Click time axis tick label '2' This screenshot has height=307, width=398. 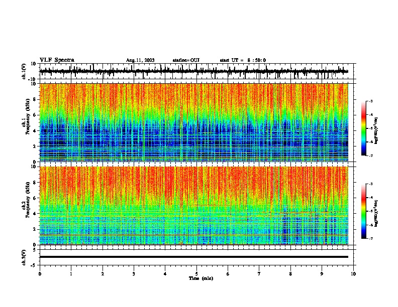tap(103, 274)
